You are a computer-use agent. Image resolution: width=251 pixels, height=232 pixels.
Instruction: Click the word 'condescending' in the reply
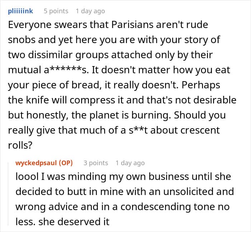pyautogui.click(x=156, y=207)
